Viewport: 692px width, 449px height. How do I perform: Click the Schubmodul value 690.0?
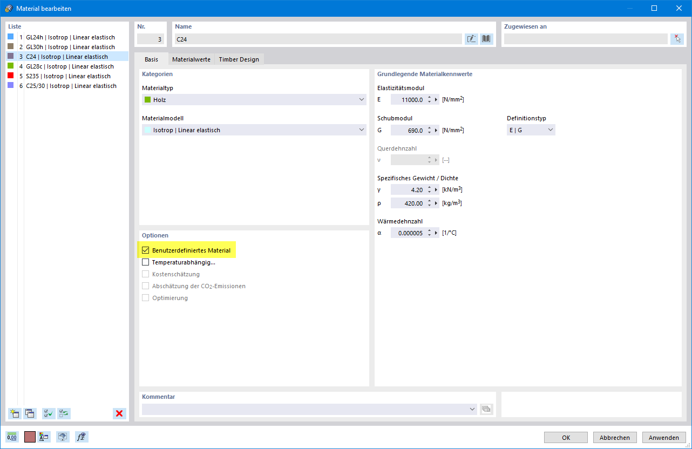pos(408,130)
